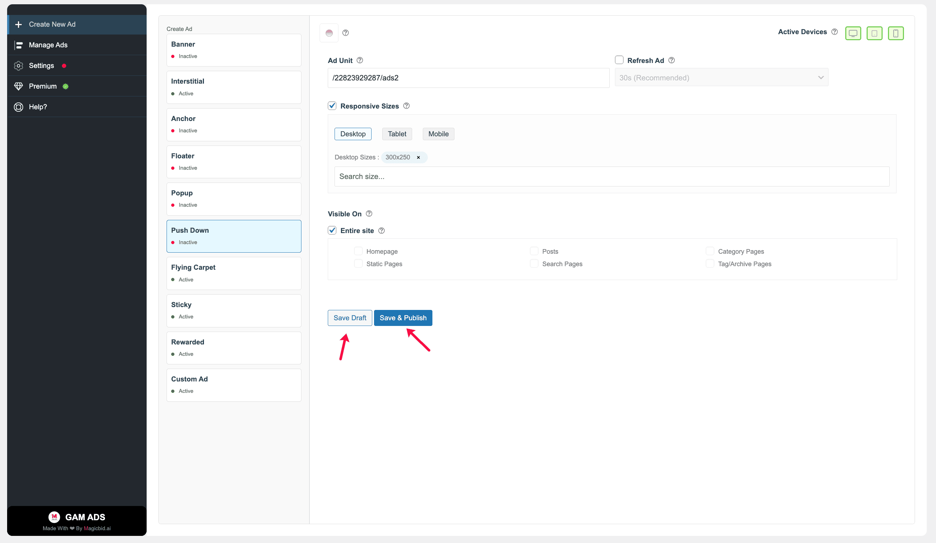The height and width of the screenshot is (543, 936).
Task: Click the Help lifebuoy icon
Action: coord(19,107)
